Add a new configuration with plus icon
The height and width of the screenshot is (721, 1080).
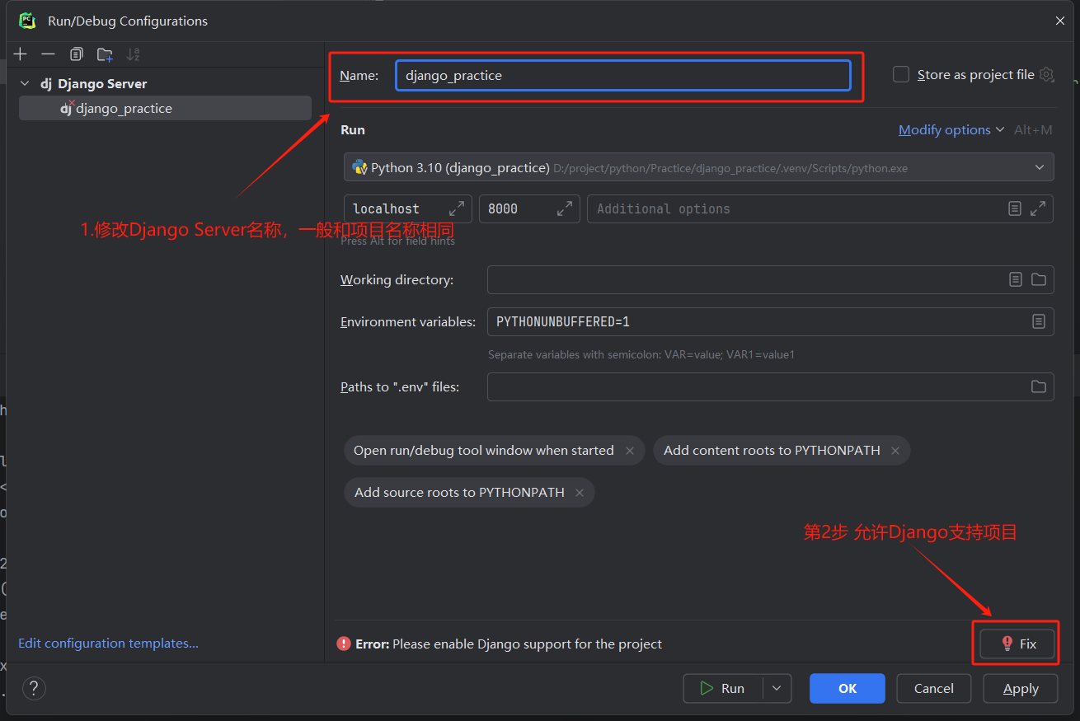click(21, 54)
